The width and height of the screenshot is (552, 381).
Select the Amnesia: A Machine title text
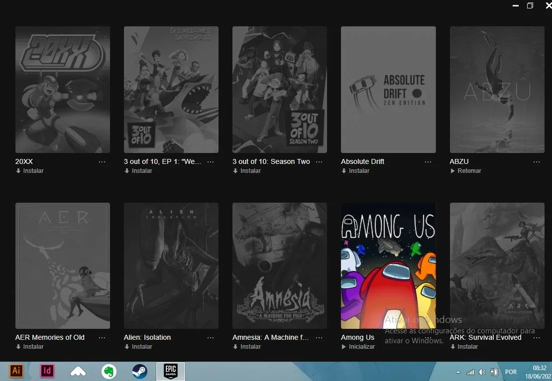270,337
